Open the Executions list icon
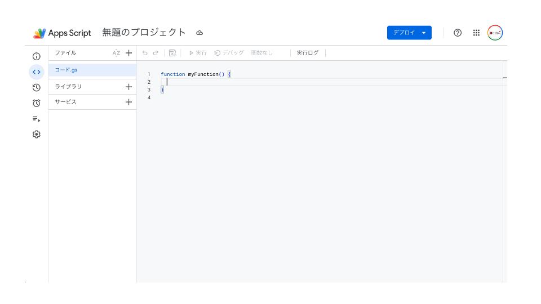Screen dimensions: 541x304 [x=36, y=119]
